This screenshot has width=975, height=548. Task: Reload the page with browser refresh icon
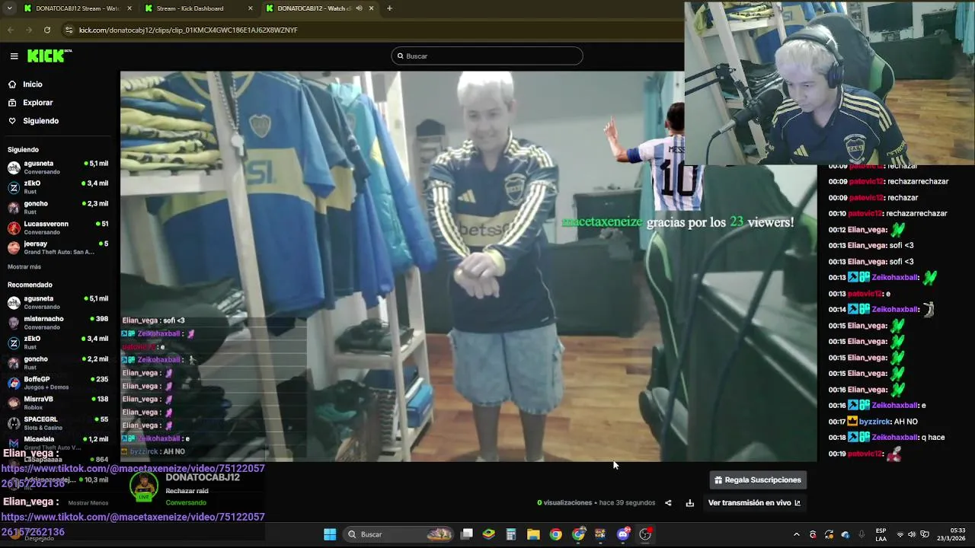click(x=47, y=30)
